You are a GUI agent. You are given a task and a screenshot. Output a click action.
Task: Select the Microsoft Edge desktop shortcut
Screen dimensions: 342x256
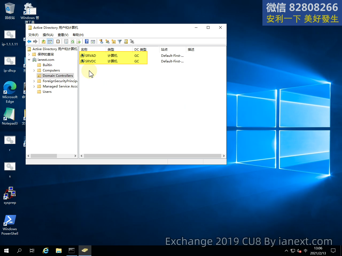(x=10, y=92)
